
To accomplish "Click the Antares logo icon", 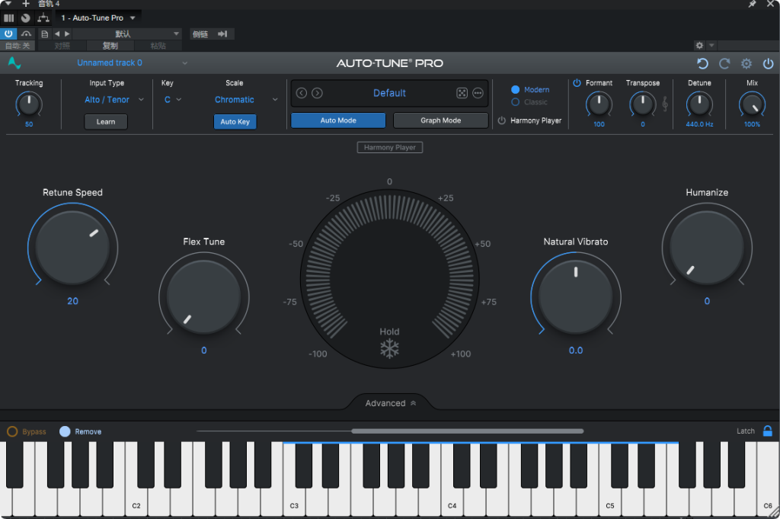I will coord(14,62).
